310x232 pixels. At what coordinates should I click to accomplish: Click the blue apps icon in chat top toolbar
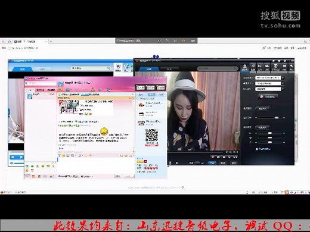click(x=108, y=90)
